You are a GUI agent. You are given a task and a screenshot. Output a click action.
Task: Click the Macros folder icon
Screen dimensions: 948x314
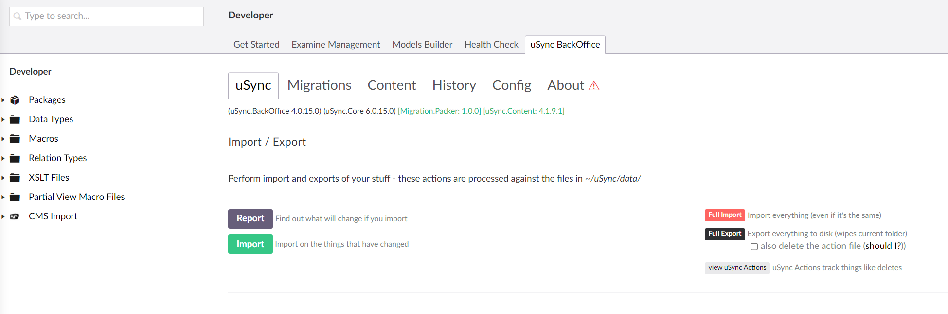[15, 139]
